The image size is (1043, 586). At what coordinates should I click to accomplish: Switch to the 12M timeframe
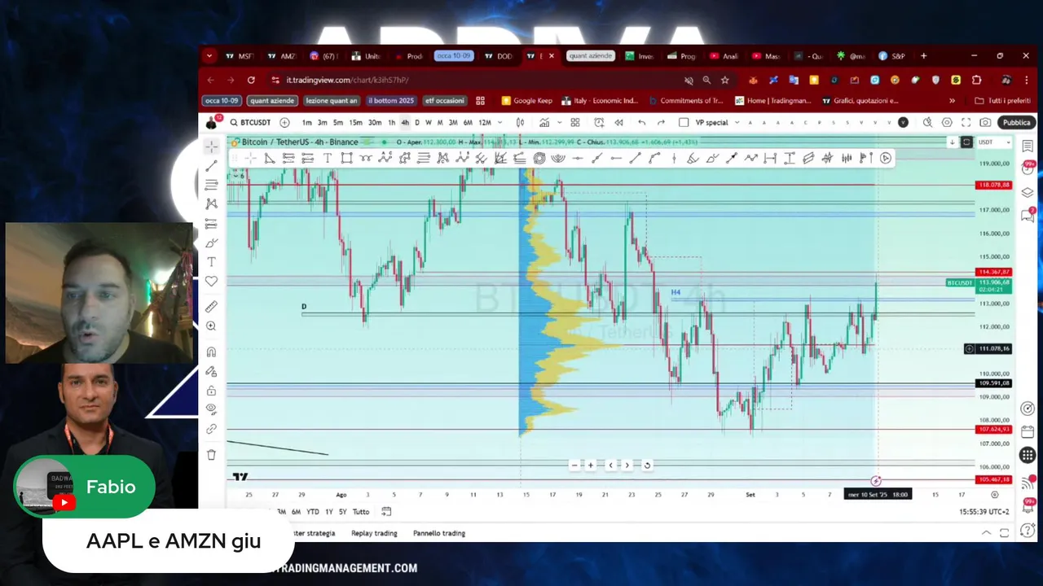pos(484,122)
